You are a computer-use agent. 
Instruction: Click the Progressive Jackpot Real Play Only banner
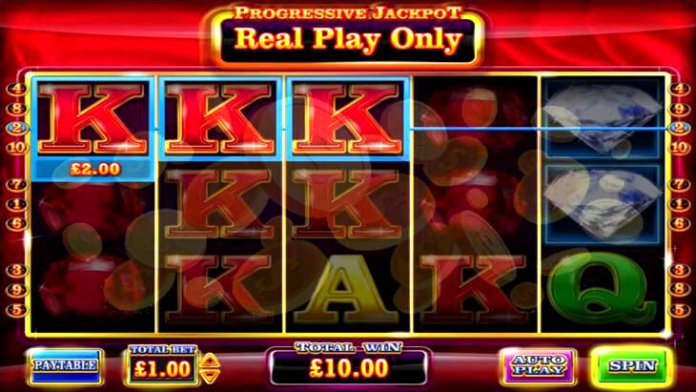(x=348, y=36)
